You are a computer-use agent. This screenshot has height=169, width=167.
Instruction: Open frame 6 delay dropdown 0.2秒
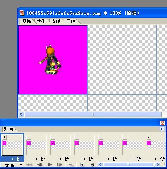pos(137,159)
